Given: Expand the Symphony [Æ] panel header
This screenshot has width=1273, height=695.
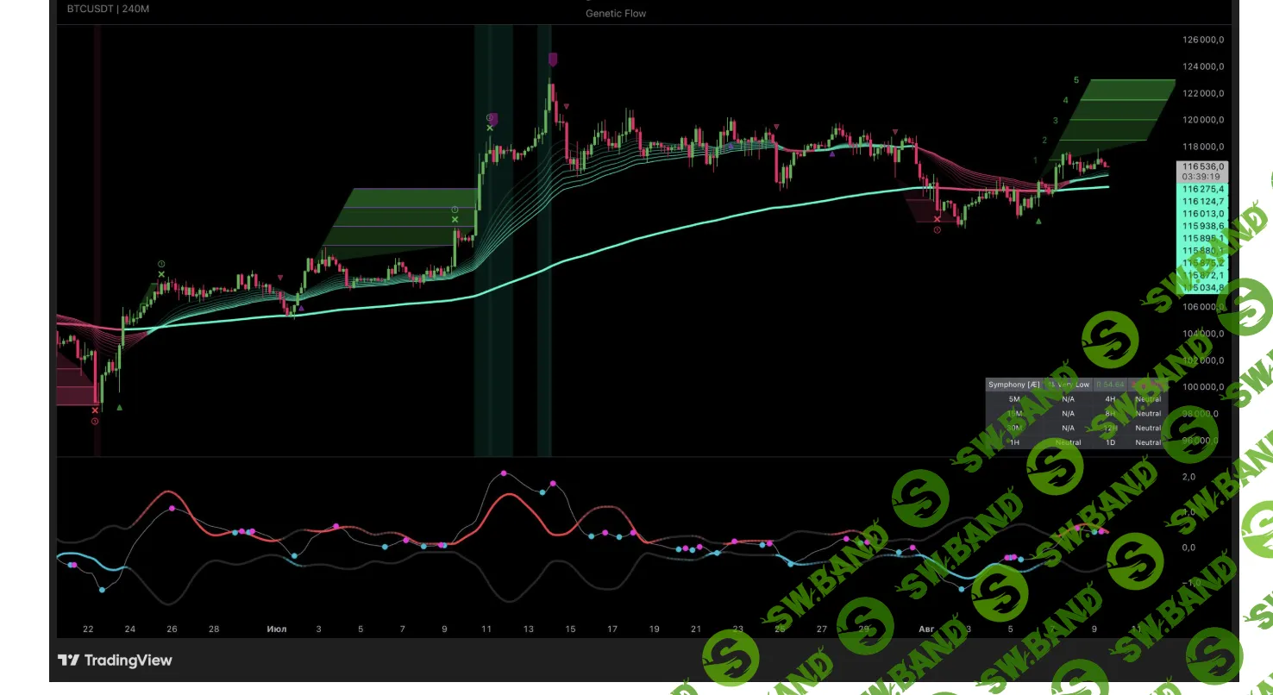Looking at the screenshot, I should [1014, 385].
